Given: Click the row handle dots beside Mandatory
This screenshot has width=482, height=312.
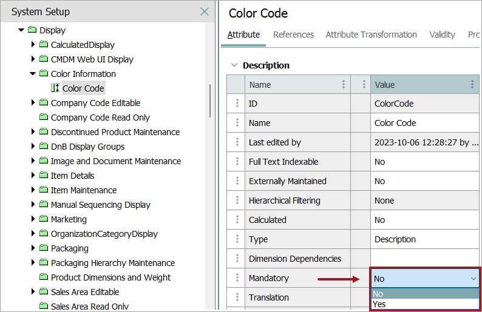Looking at the screenshot, I should click(x=236, y=278).
